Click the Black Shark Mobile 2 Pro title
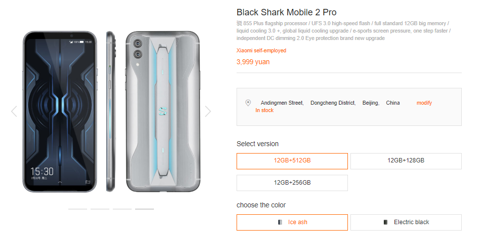 click(287, 12)
